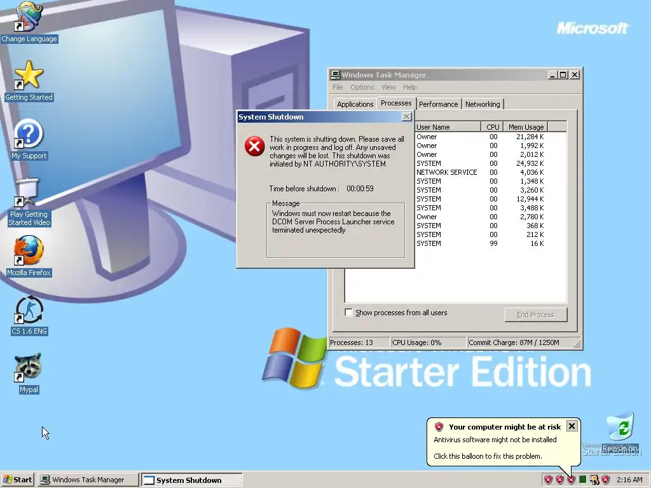
Task: Click the red error icon in shutdown dialog
Action: [x=254, y=146]
